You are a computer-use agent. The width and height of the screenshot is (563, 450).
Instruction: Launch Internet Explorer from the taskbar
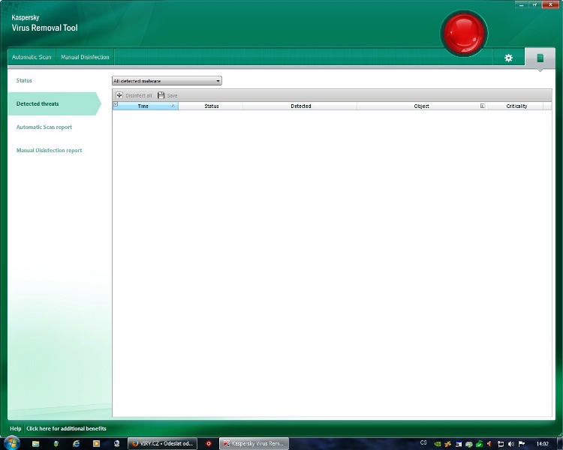[76, 443]
